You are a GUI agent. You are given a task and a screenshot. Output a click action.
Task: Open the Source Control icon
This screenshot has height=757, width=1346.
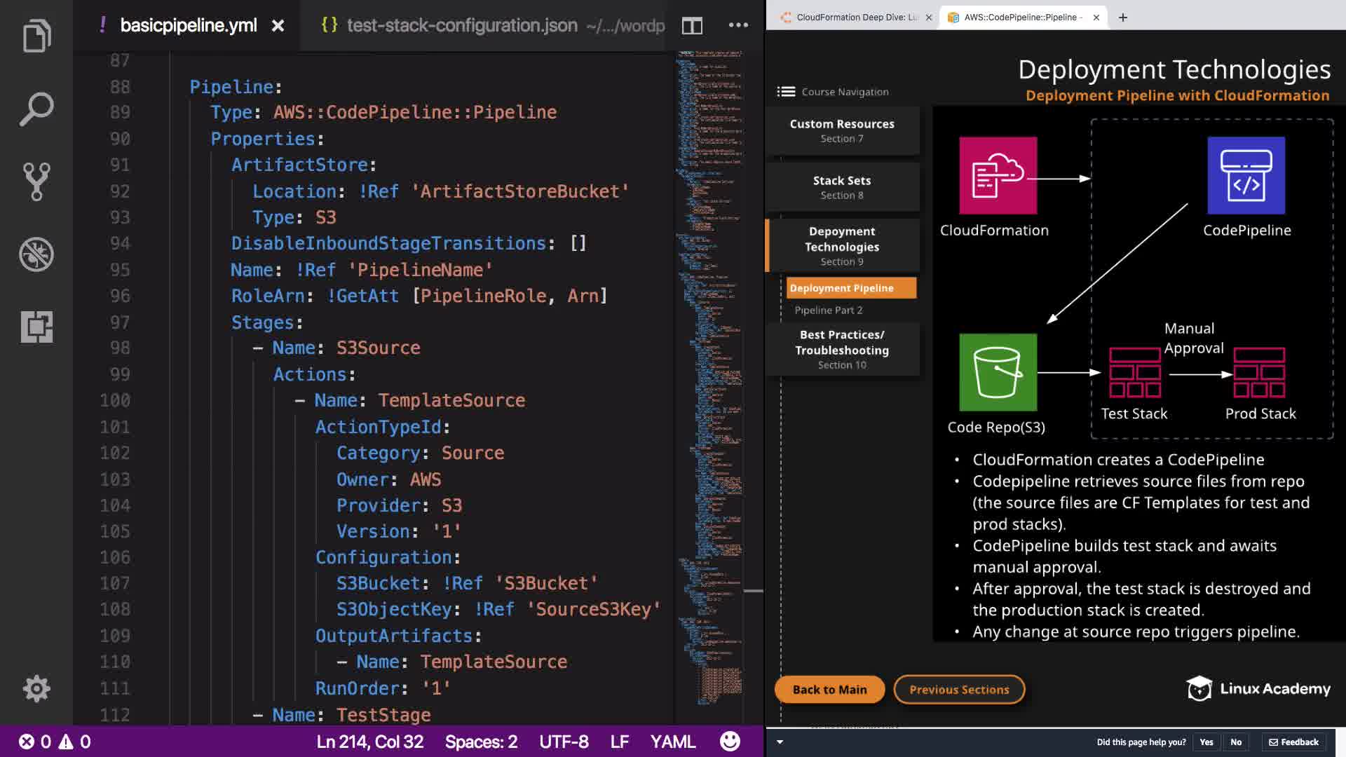(x=36, y=182)
